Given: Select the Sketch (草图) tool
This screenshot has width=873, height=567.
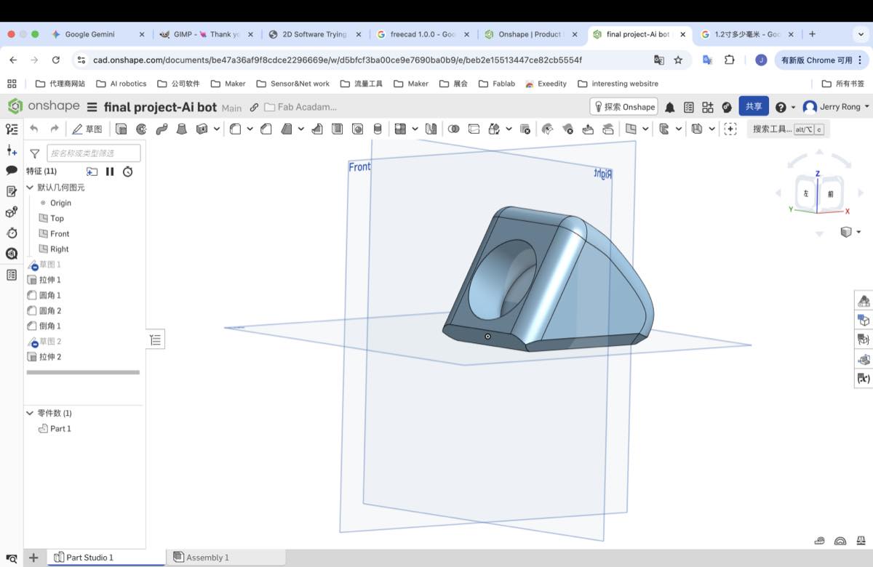Looking at the screenshot, I should [x=88, y=129].
